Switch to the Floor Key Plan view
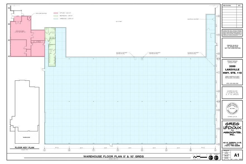 (x=25, y=147)
